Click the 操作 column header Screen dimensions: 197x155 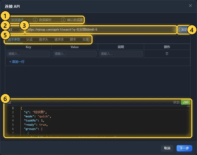click(167, 47)
